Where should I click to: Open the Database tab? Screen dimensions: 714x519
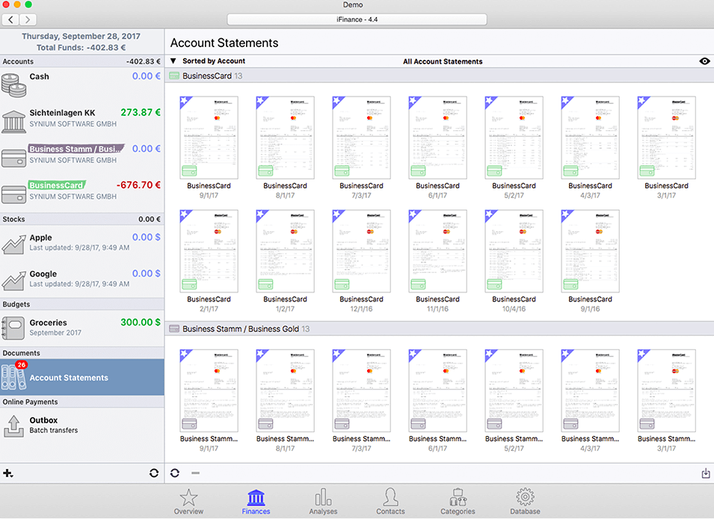click(525, 502)
